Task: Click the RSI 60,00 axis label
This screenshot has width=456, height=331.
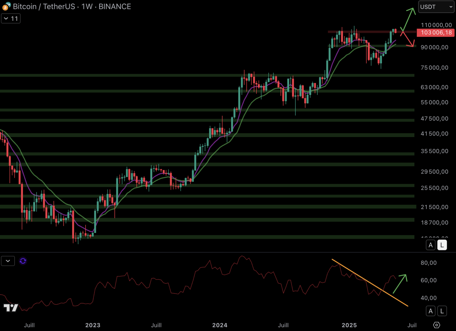Action: (x=428, y=280)
